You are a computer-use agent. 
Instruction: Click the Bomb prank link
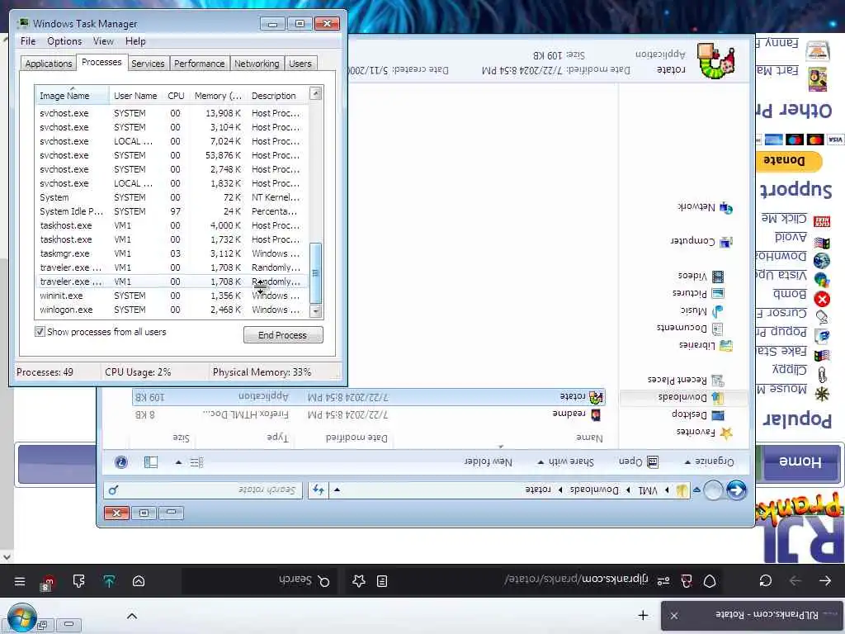click(x=790, y=293)
